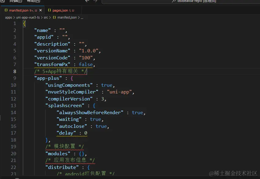Click the JSON icon in the breadcrumb

coord(54,17)
